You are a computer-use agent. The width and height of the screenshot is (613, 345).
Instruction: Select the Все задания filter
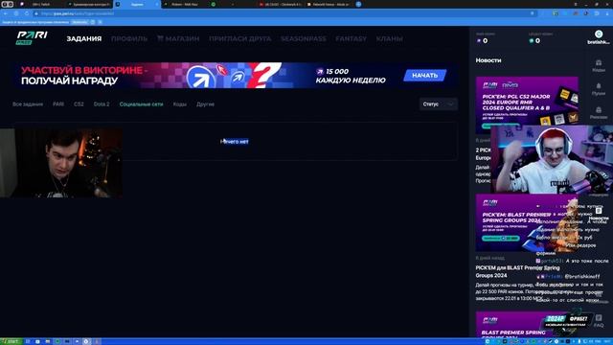[28, 104]
